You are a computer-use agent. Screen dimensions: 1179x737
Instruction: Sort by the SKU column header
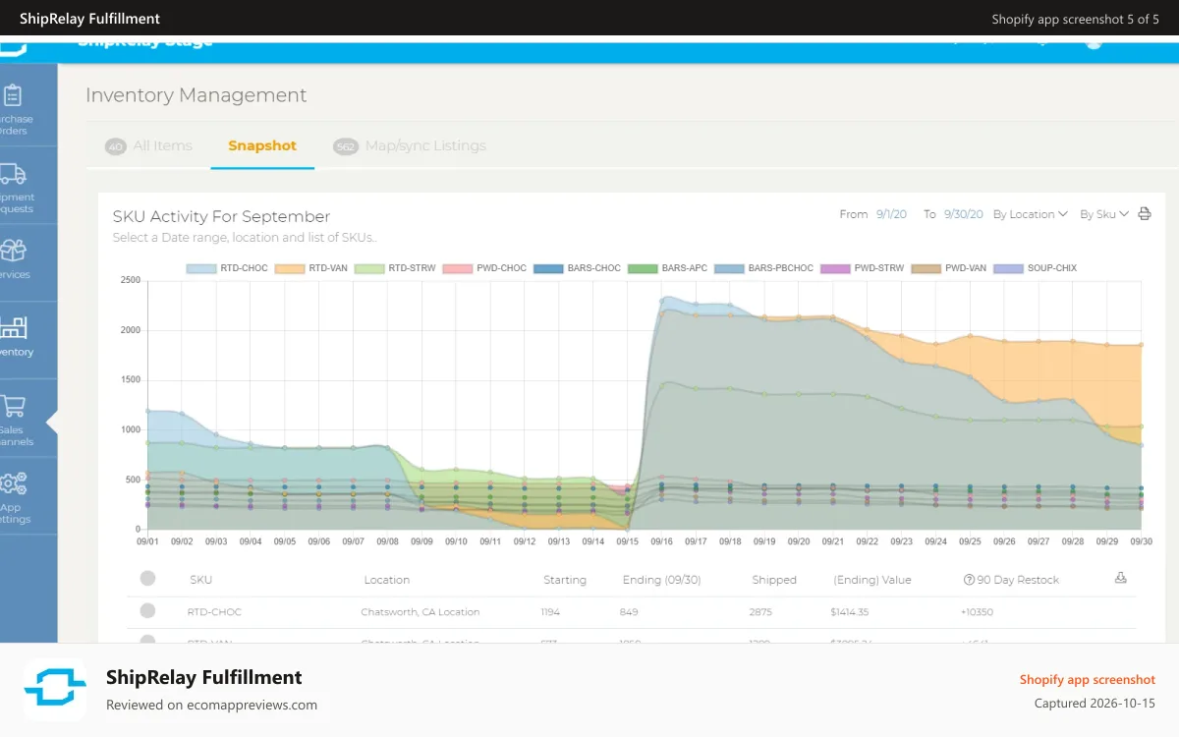(x=200, y=580)
